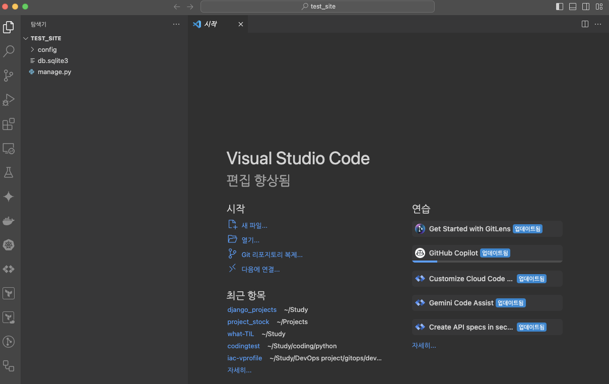This screenshot has height=384, width=609.
Task: Open the django_projects recent project
Action: click(251, 309)
